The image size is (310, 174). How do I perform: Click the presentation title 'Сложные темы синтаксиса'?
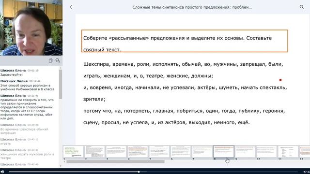tap(192, 7)
